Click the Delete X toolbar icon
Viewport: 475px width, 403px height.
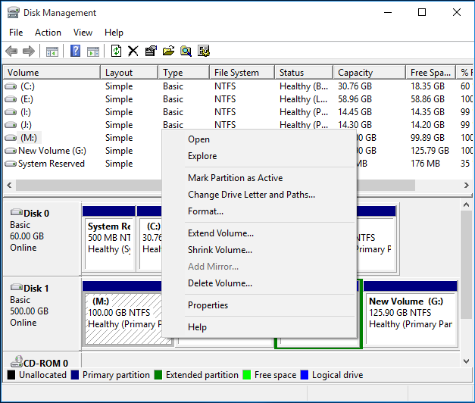click(133, 51)
